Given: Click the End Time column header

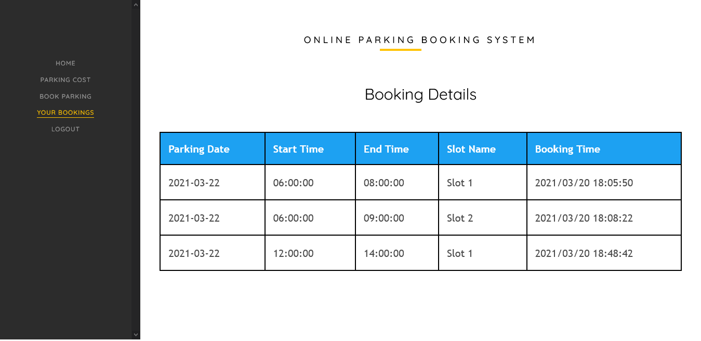Looking at the screenshot, I should tap(386, 149).
